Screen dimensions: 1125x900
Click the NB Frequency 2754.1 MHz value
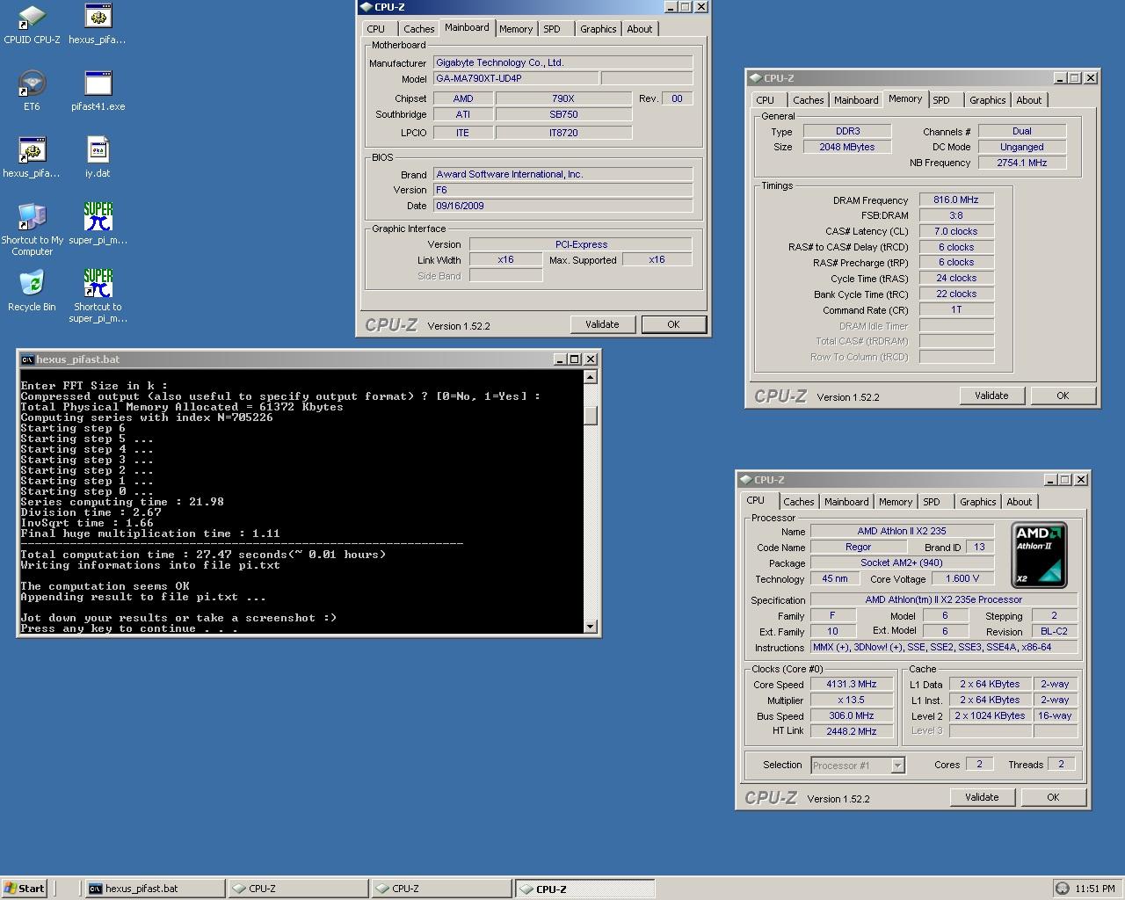coord(1021,163)
